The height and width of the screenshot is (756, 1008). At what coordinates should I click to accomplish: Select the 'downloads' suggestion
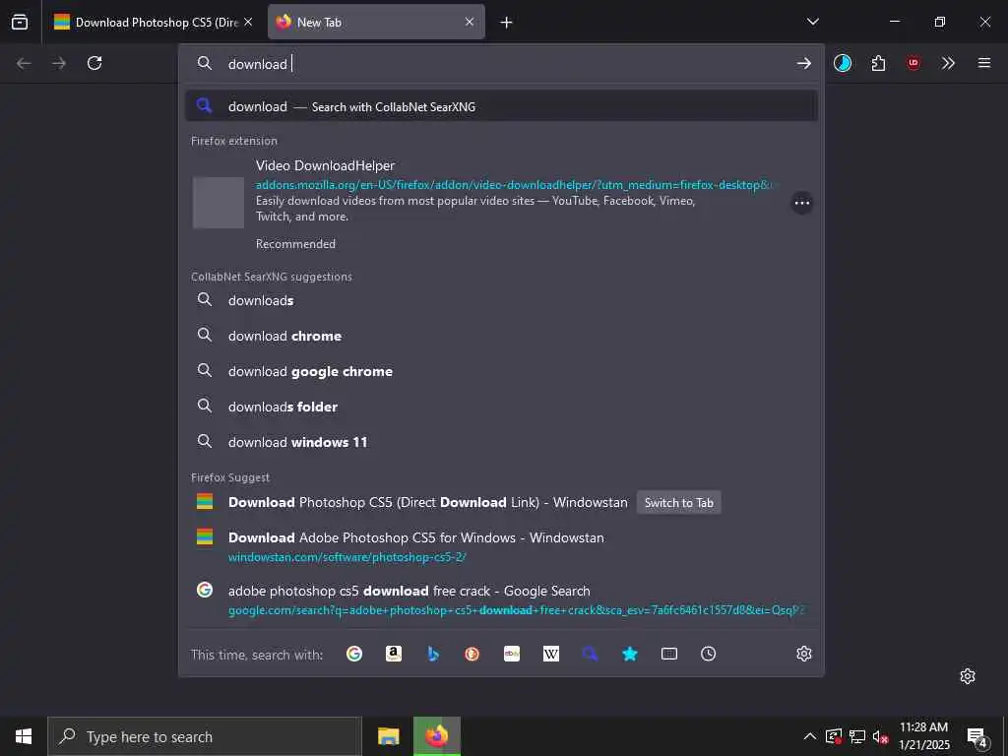501,300
